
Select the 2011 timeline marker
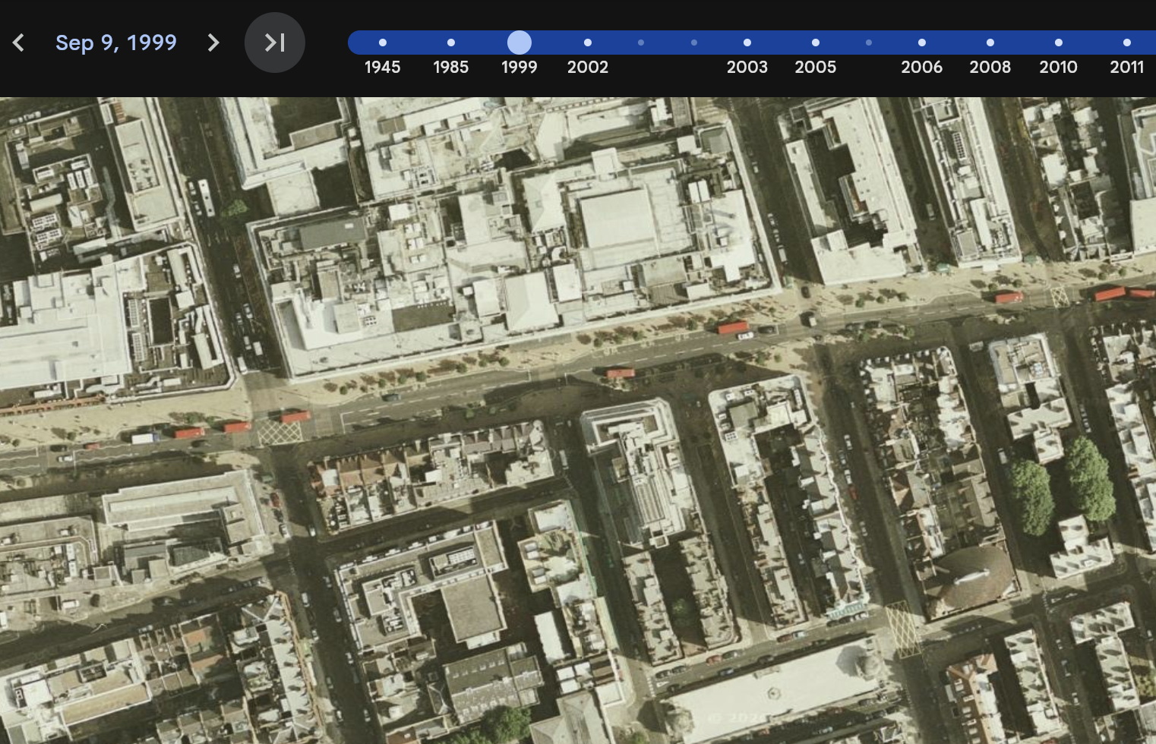click(1127, 43)
